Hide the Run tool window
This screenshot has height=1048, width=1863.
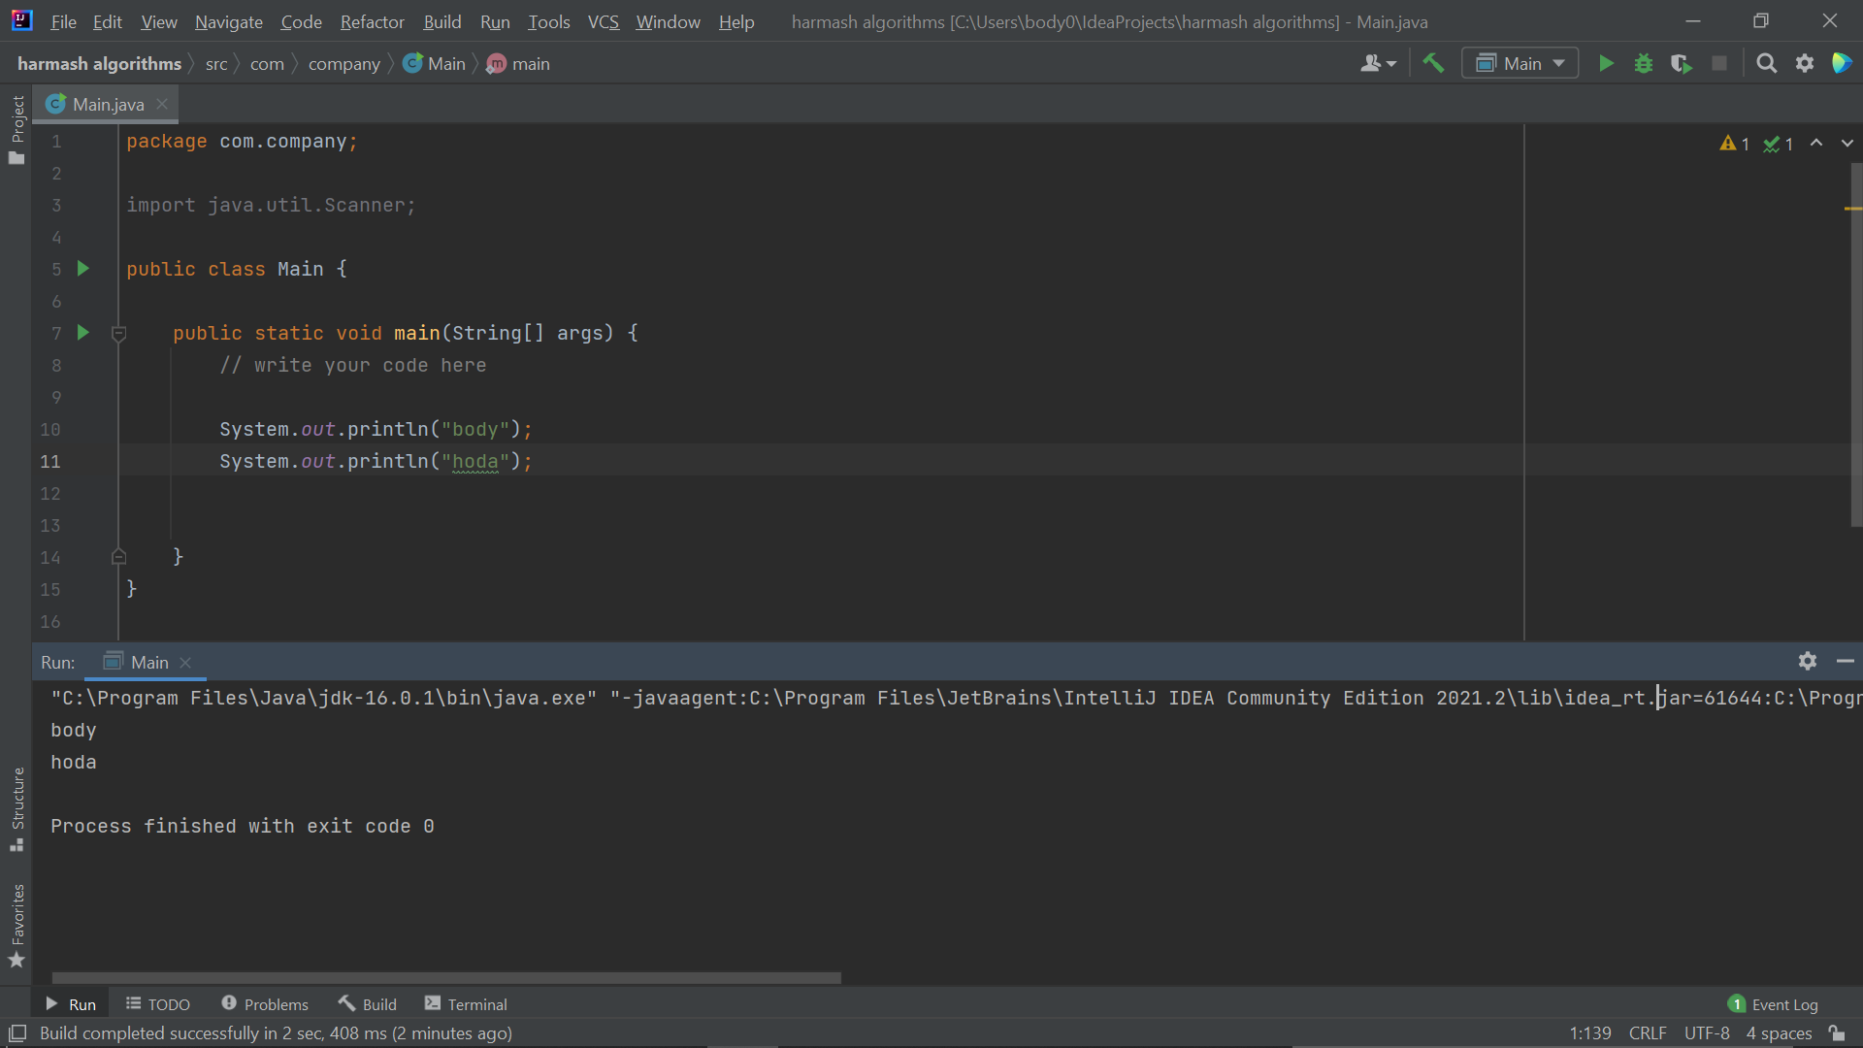(1846, 661)
